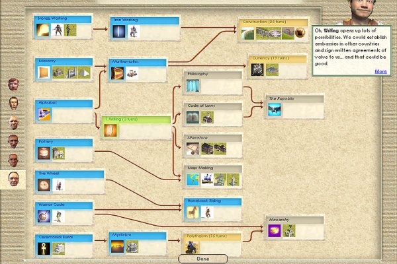The width and height of the screenshot is (397, 264).
Task: Select the highlighted science advisor portrait
Action: point(13,179)
